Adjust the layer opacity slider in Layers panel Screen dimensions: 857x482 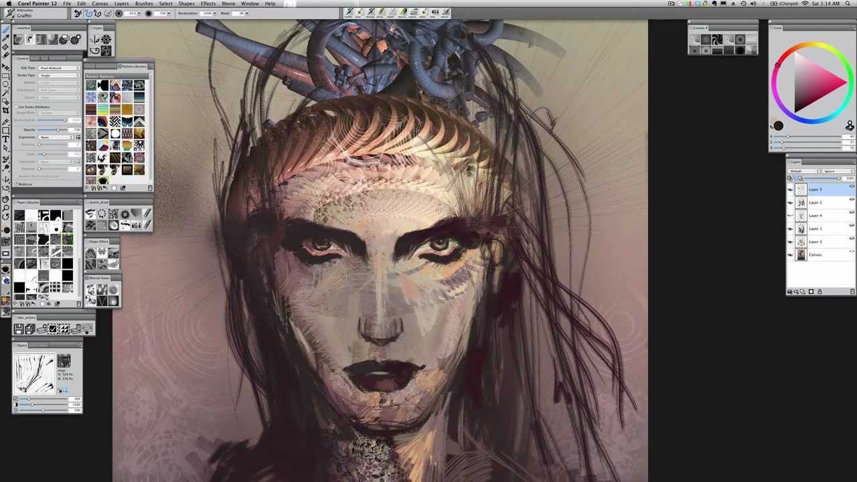822,178
